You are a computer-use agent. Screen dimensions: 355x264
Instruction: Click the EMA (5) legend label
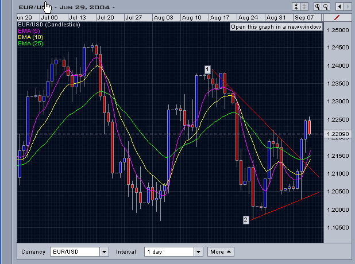click(x=29, y=31)
